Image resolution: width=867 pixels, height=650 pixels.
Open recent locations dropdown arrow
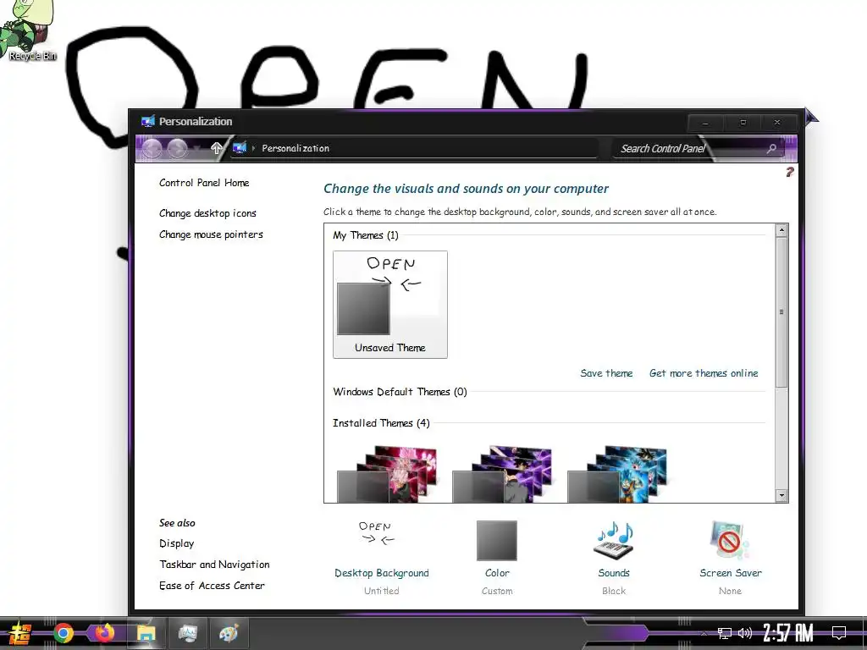(196, 149)
